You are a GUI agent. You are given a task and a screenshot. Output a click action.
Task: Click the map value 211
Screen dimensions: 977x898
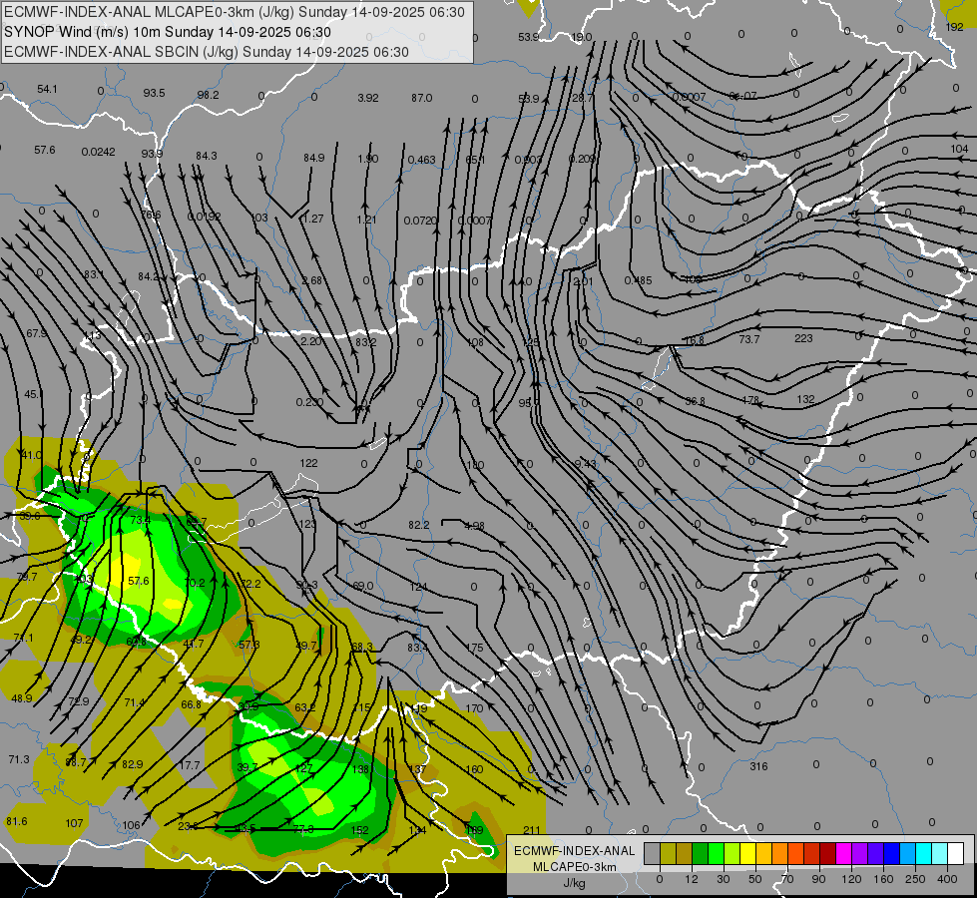(532, 830)
